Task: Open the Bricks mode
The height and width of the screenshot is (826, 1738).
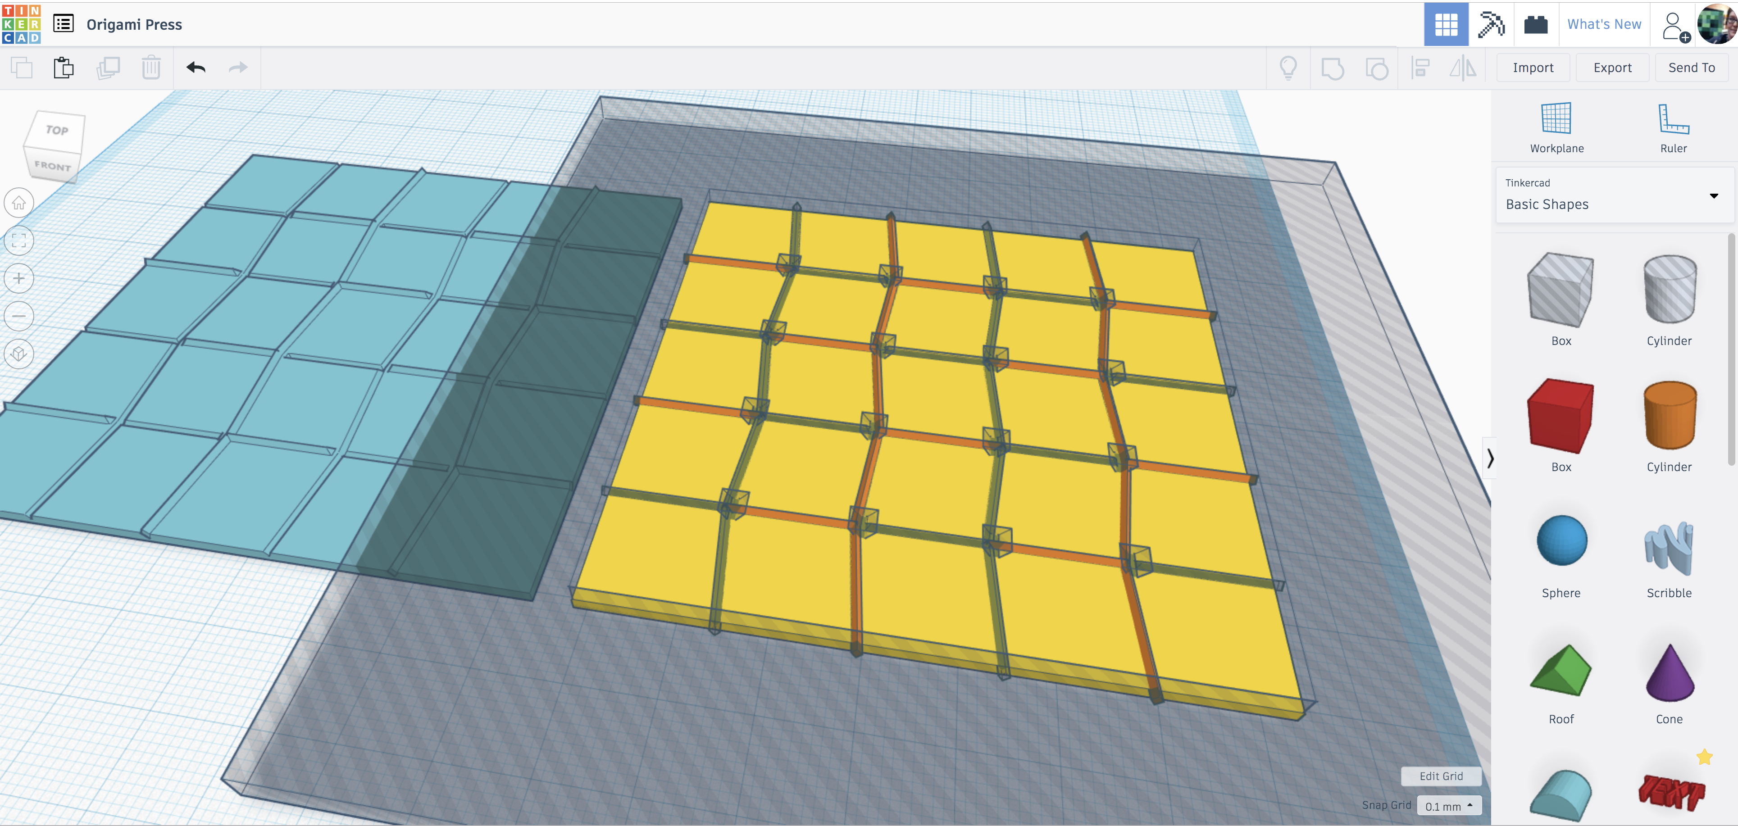Action: (1536, 24)
